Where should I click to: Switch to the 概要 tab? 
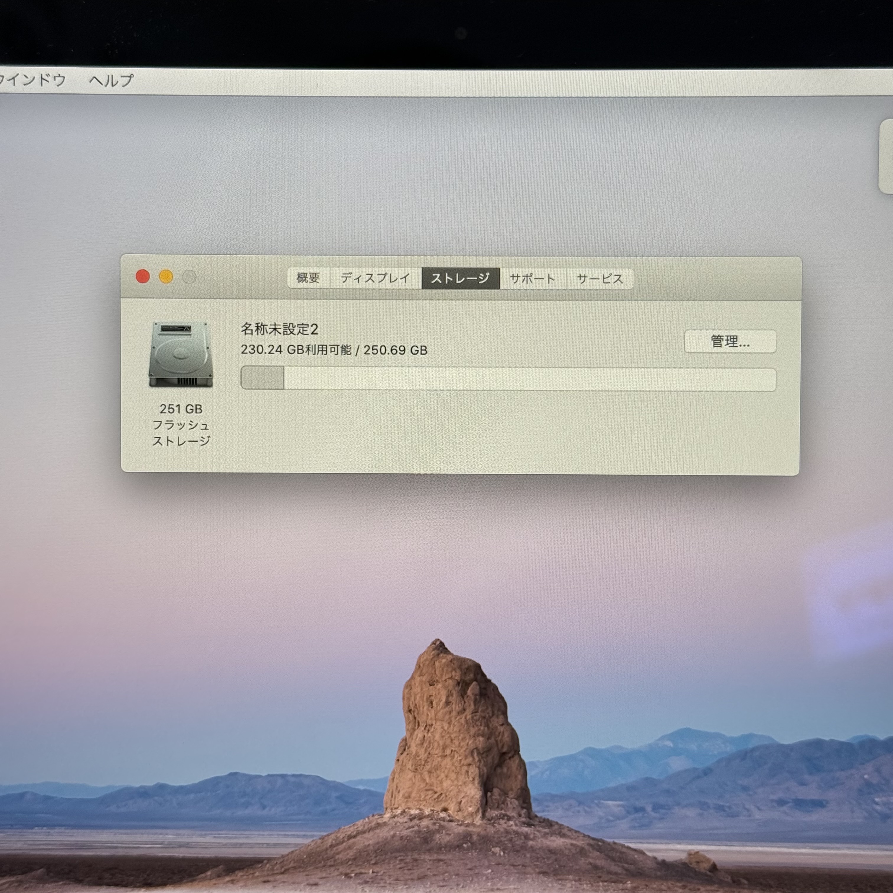(x=308, y=278)
